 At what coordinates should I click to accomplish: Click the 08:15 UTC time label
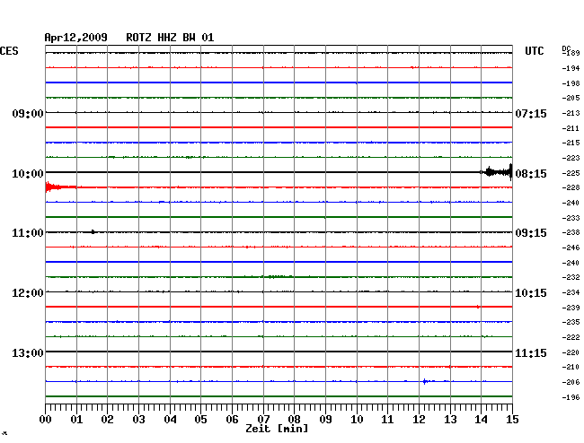(x=531, y=174)
